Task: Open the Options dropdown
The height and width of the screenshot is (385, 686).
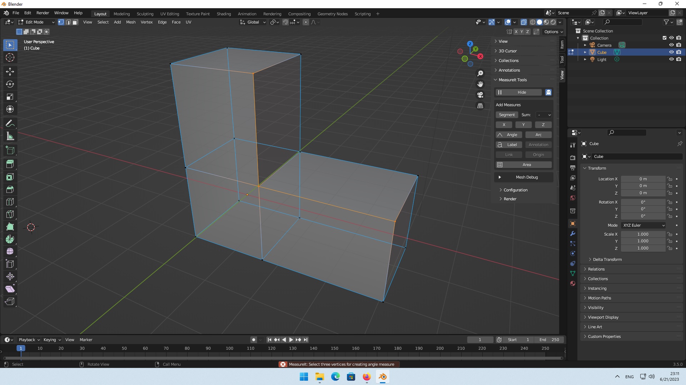Action: (553, 32)
